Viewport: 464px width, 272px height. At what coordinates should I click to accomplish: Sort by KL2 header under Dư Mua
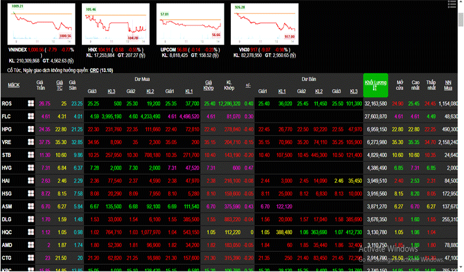point(150,91)
